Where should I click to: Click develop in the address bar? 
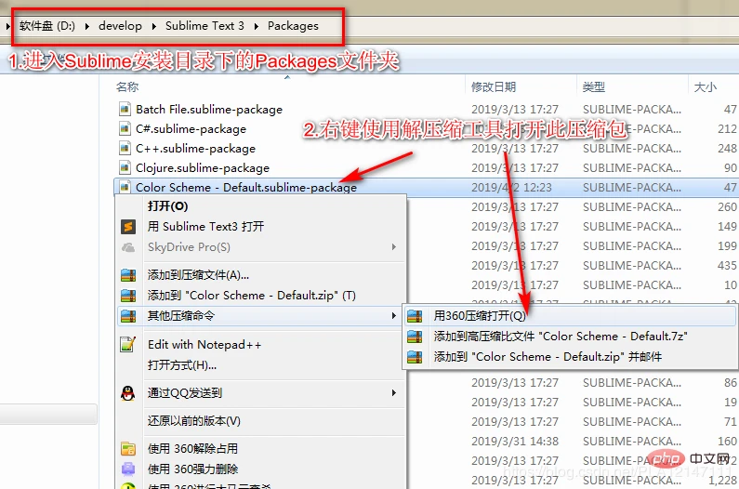coord(120,26)
